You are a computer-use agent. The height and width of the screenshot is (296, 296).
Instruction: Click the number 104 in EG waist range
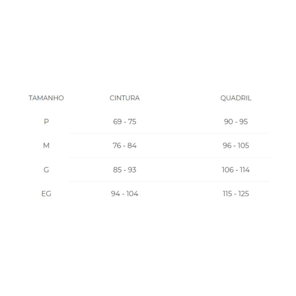click(x=132, y=194)
